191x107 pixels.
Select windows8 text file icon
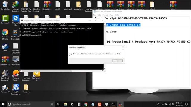(x=68, y=6)
